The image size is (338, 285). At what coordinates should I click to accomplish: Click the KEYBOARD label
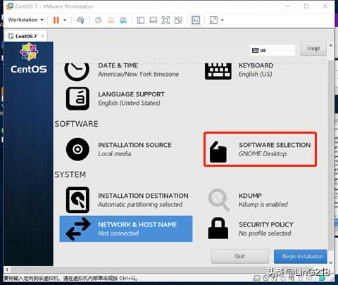256,65
